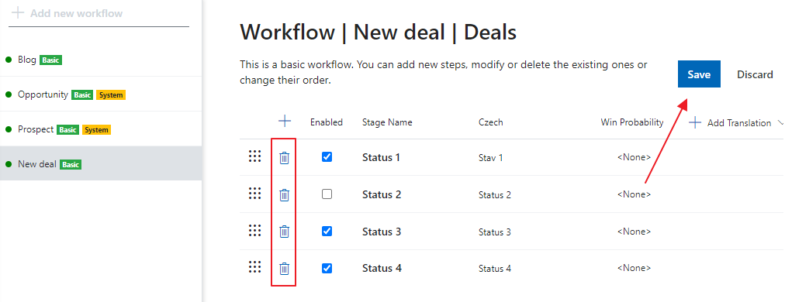Disable the Status 4 Enabled checkbox

coord(327,269)
